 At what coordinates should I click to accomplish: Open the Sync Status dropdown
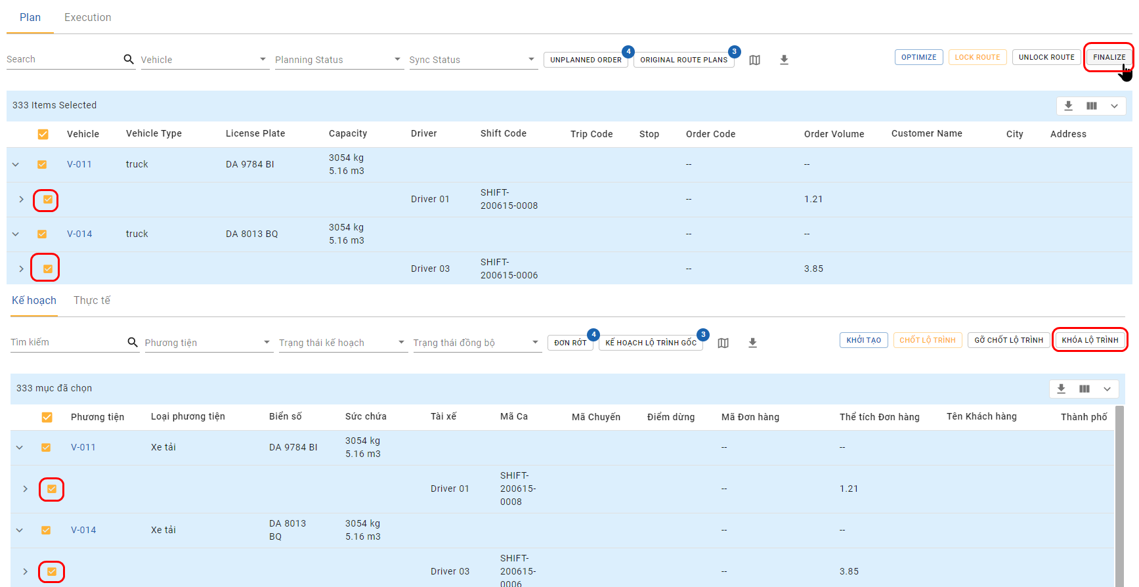(x=473, y=60)
